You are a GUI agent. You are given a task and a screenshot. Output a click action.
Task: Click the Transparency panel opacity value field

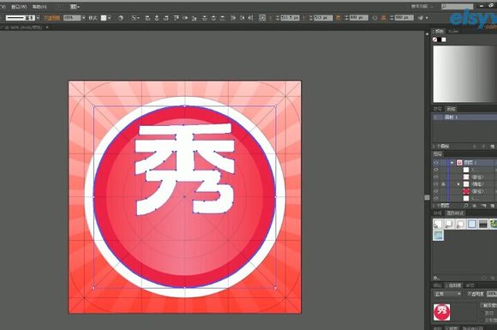(x=492, y=294)
